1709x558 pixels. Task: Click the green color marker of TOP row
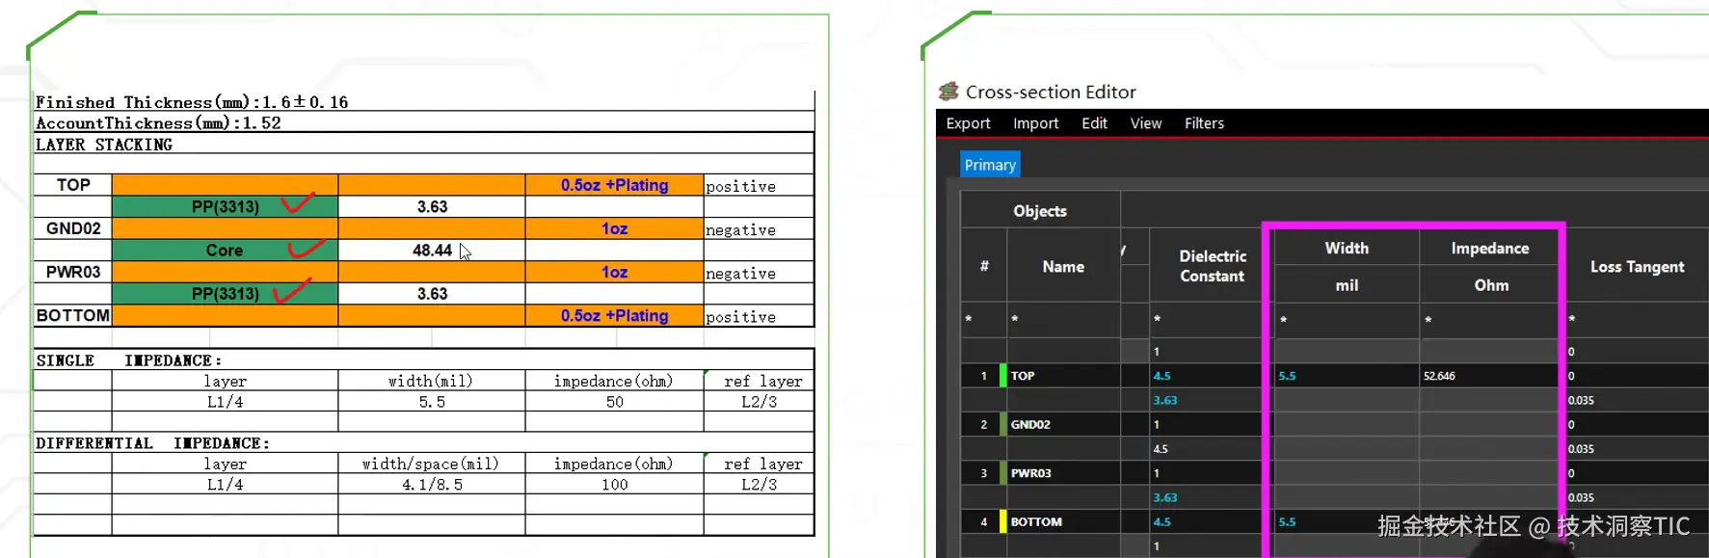[1002, 376]
